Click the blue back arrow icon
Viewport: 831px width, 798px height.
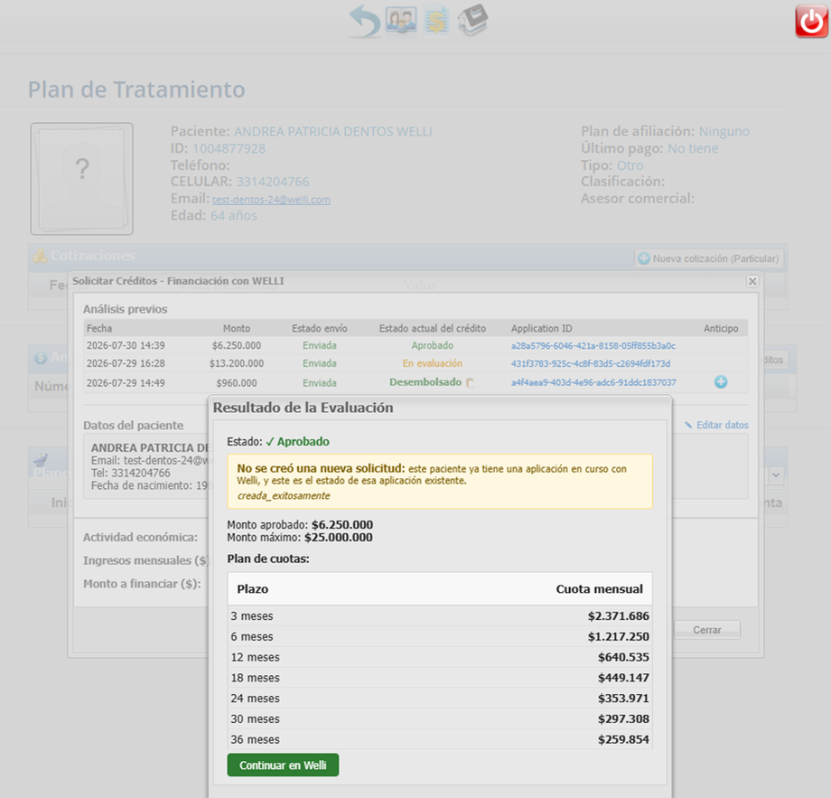(x=365, y=21)
